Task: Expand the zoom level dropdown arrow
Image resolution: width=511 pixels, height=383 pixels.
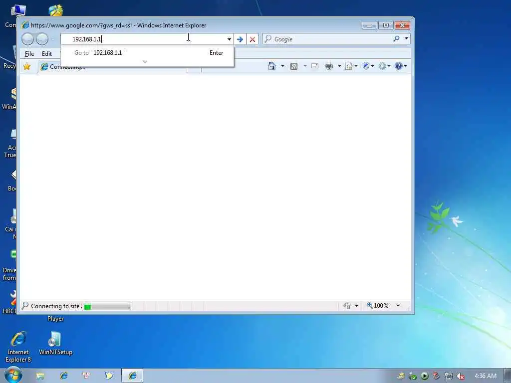Action: pos(398,306)
